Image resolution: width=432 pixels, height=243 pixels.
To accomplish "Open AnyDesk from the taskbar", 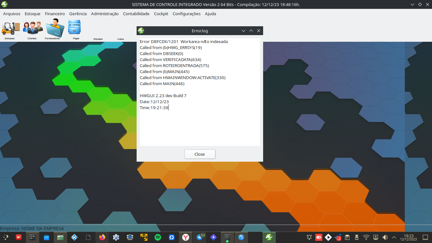I will 19,237.
